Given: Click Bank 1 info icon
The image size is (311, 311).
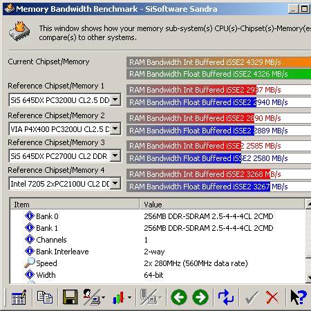Looking at the screenshot, I should click(30, 227).
